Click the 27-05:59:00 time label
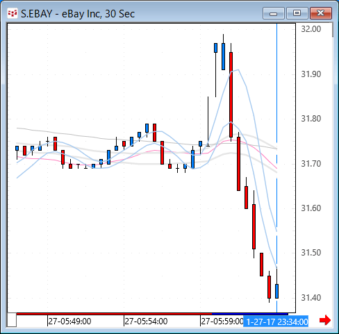Viewport: 339px width, 334px height. pos(222,322)
